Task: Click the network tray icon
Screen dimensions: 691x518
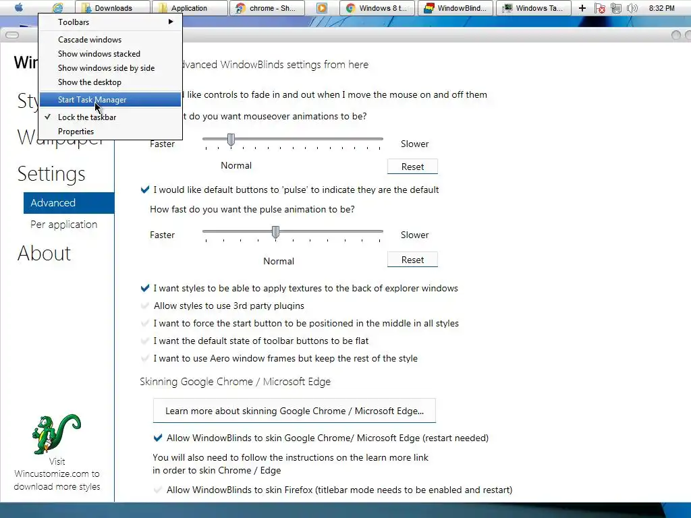Action: [615, 8]
